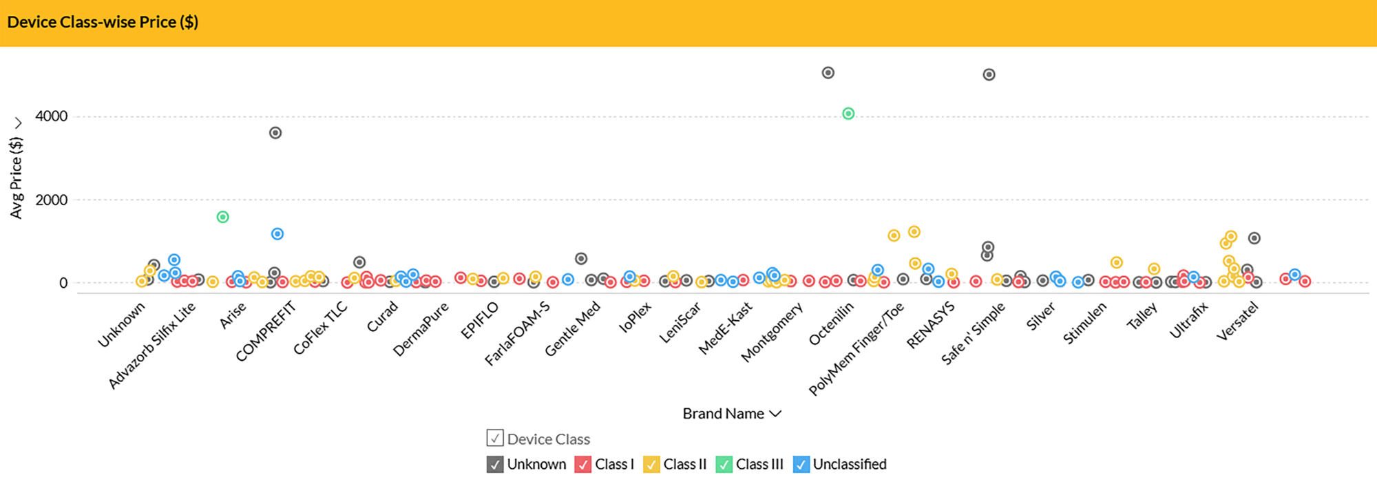Select the gray point near 1000 above Versatel
The image size is (1377, 495).
[x=1254, y=238]
